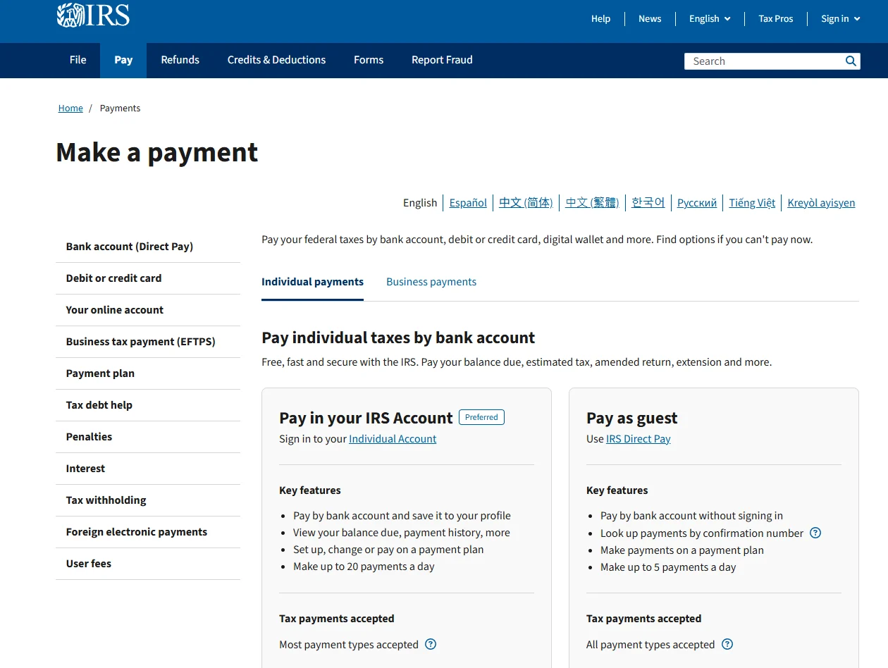Image resolution: width=888 pixels, height=668 pixels.
Task: Open the Report Fraud menu
Action: click(x=442, y=60)
